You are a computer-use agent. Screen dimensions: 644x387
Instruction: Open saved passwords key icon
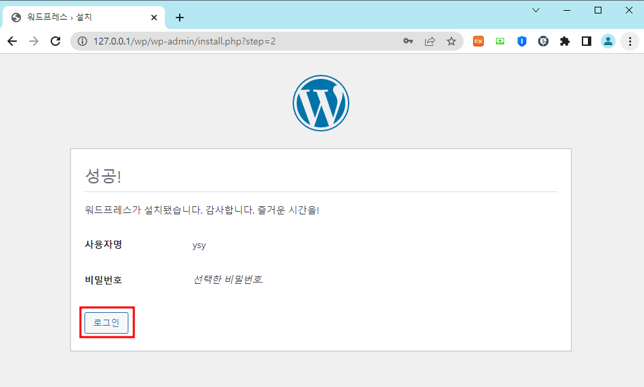coord(408,41)
